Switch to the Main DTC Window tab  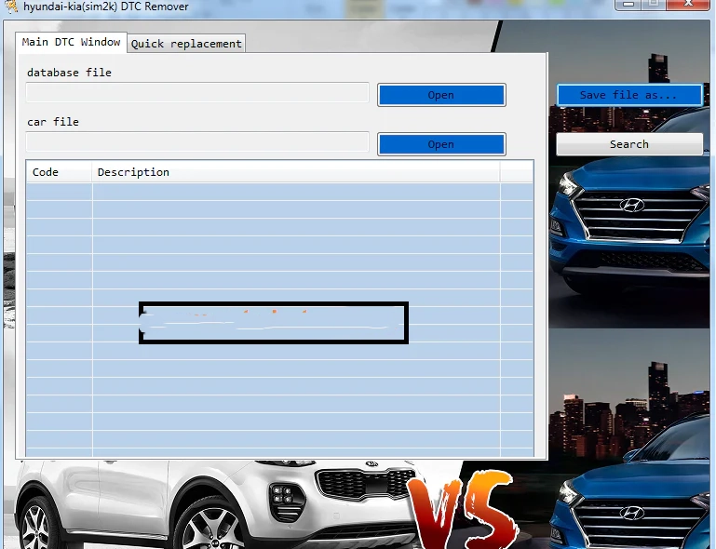coord(71,43)
